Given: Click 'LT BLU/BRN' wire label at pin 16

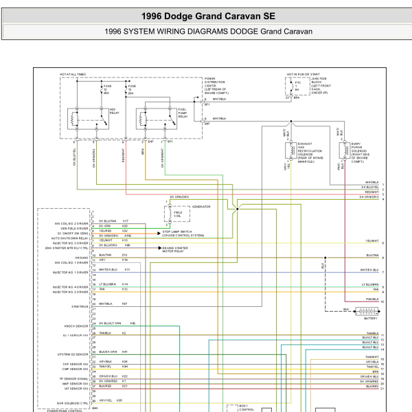Looking at the screenshot, I should 107,284.
